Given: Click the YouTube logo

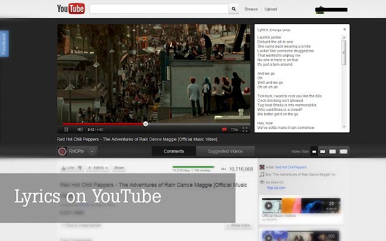Looking at the screenshot, I should 71,9.
